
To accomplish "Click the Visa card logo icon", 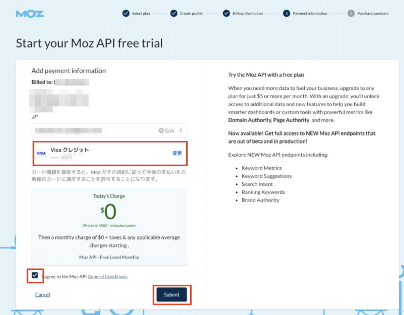I will click(x=41, y=153).
